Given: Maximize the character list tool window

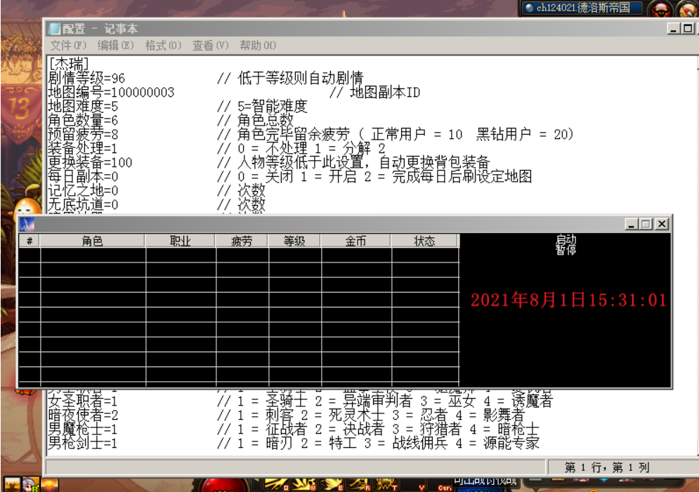Looking at the screenshot, I should coord(646,224).
